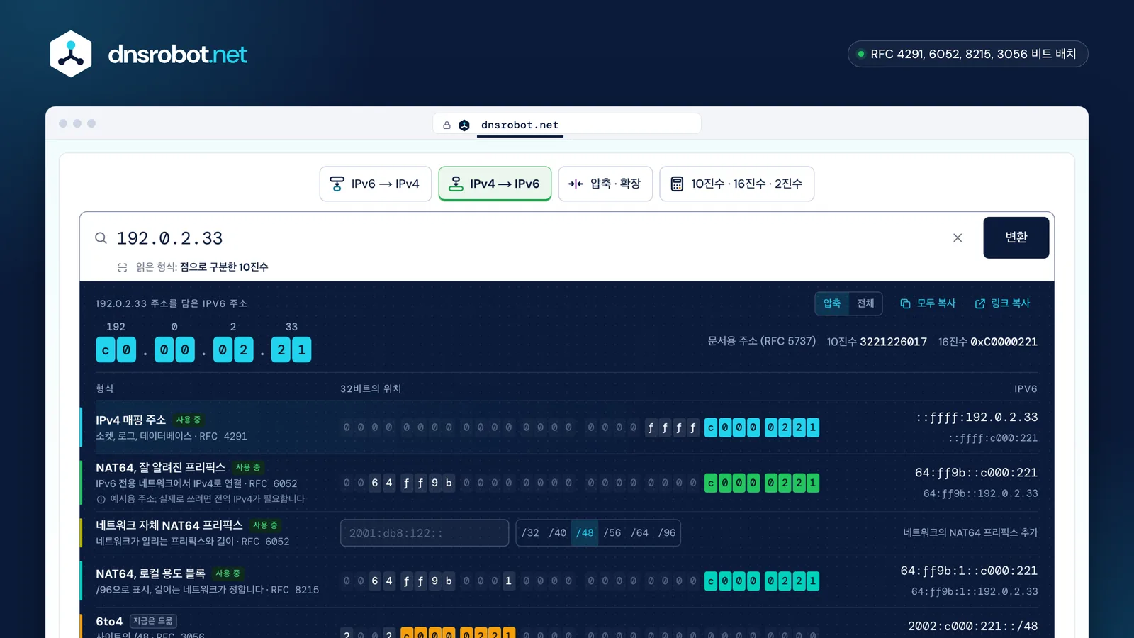Select the /64 prefix length
1134x638 pixels.
pyautogui.click(x=639, y=533)
